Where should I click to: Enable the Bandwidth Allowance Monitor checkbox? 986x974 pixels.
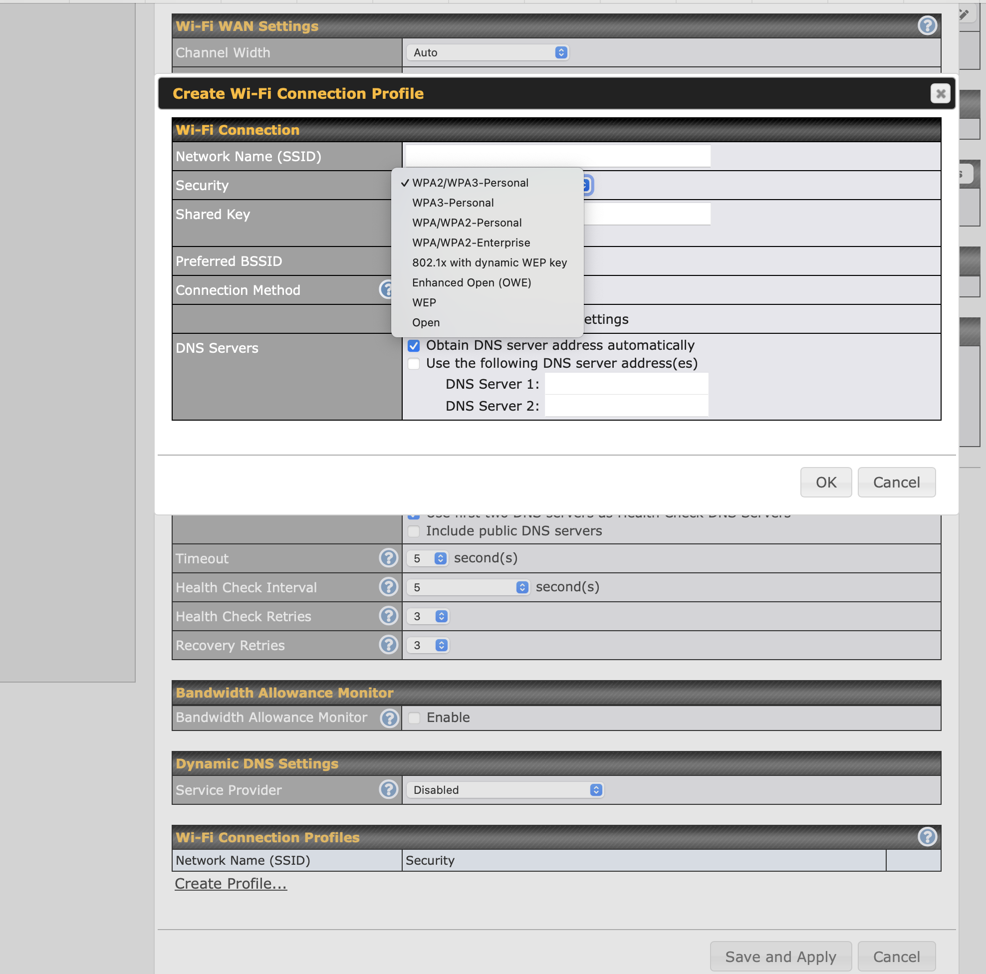pyautogui.click(x=414, y=718)
